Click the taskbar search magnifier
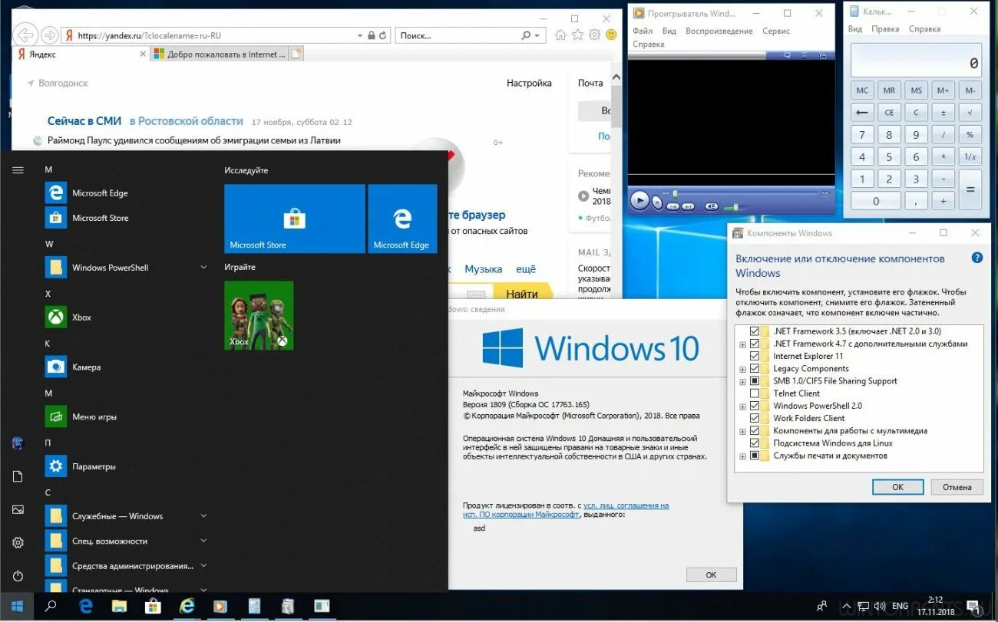Image resolution: width=998 pixels, height=622 pixels. tap(51, 606)
